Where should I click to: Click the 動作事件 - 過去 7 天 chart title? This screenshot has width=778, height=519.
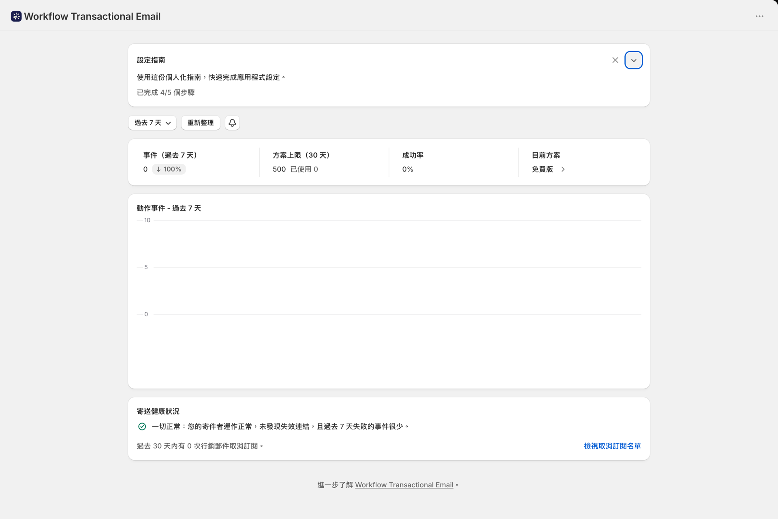[169, 208]
